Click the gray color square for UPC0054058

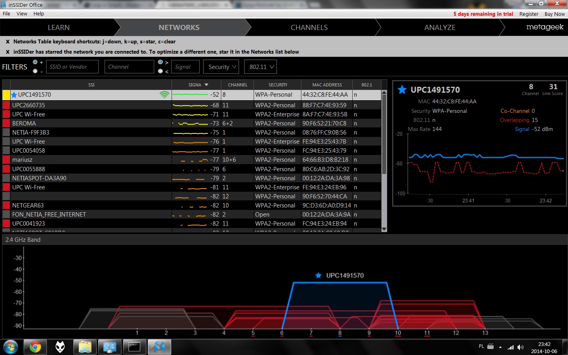click(x=6, y=151)
